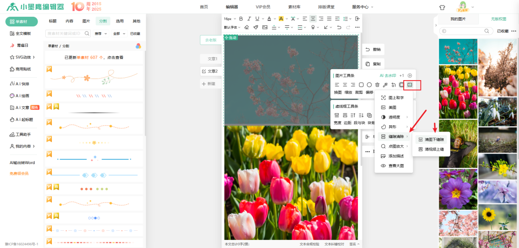Select 清图下缝隙 in submenu
The image size is (519, 248).
click(431, 140)
